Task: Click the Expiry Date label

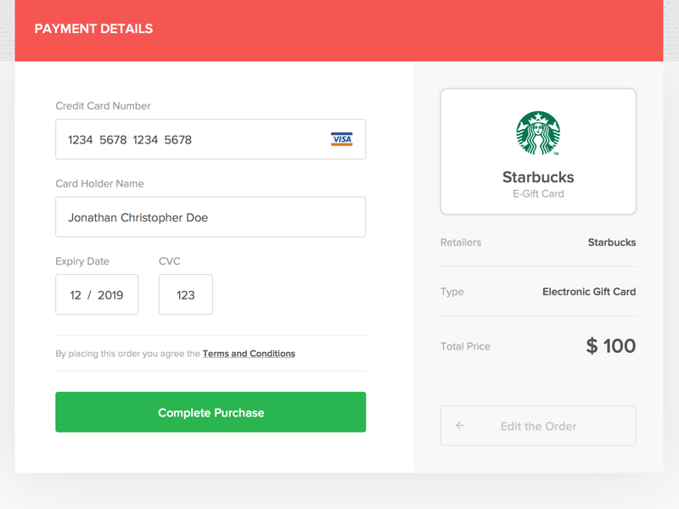Action: pyautogui.click(x=82, y=261)
